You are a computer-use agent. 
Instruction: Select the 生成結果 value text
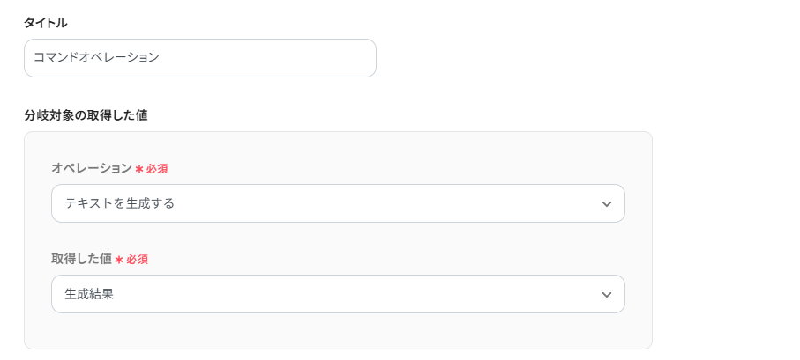pos(89,294)
